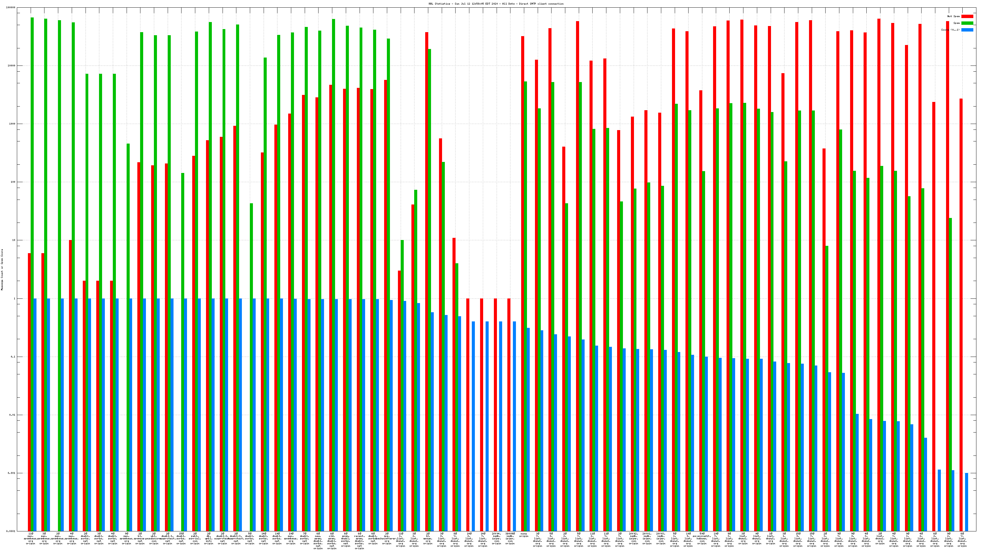Click the RBL Statistics chart title
The image size is (981, 551).
click(x=496, y=4)
